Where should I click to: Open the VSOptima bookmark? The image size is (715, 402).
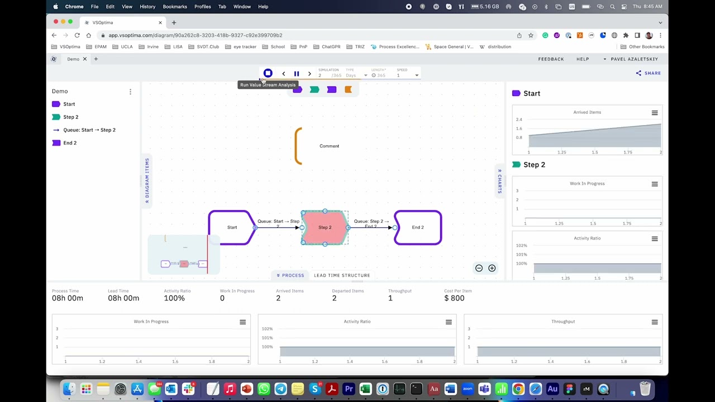66,47
